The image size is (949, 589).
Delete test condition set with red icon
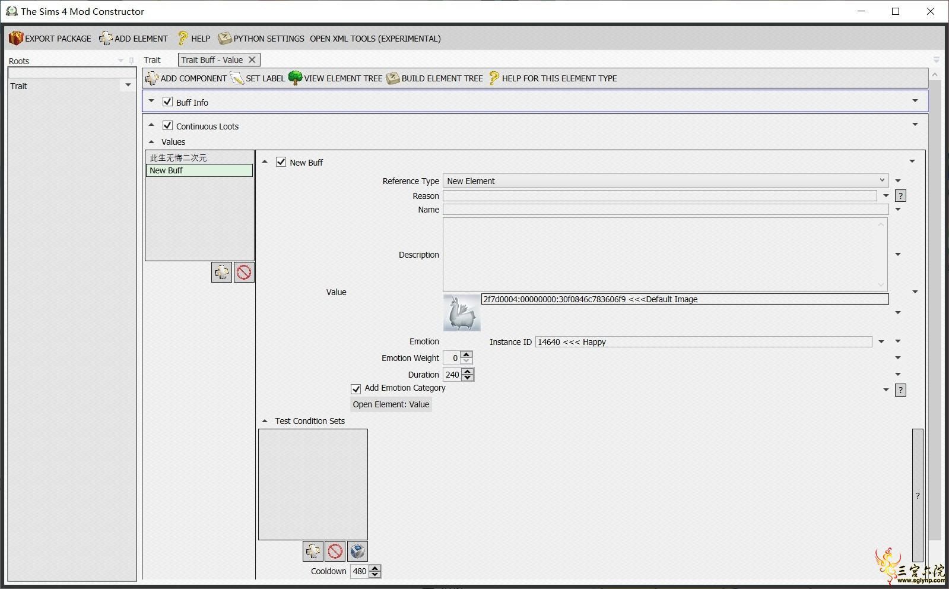click(335, 551)
